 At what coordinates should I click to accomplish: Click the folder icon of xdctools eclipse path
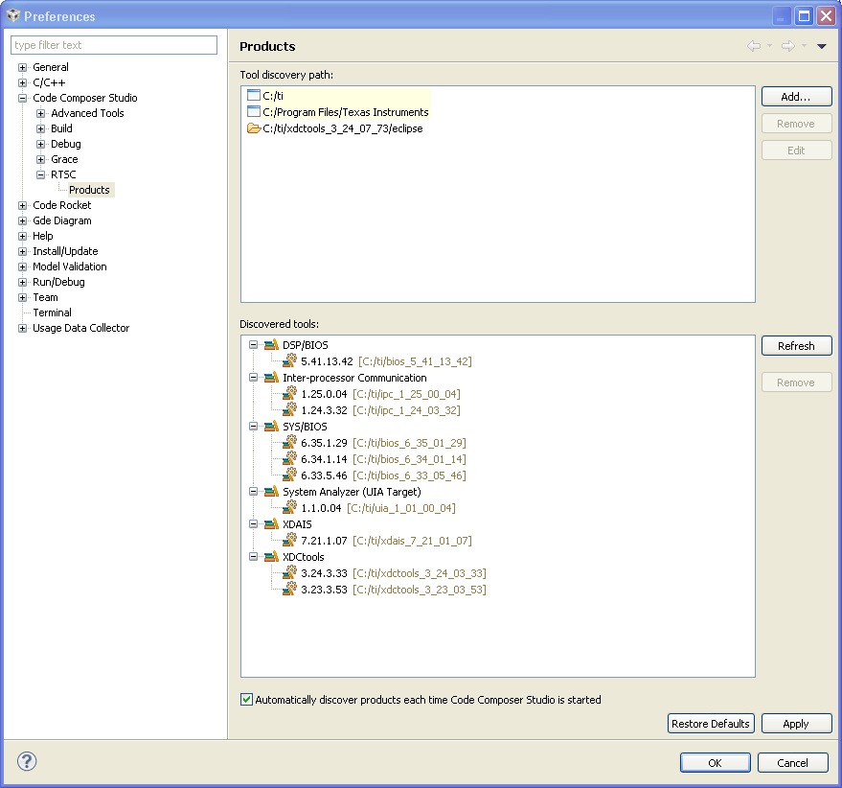click(x=254, y=127)
